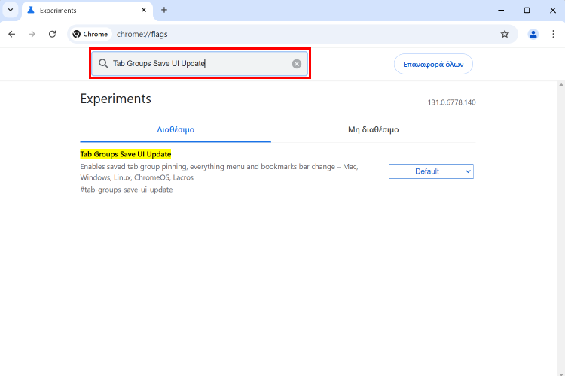Click the page scrollbar up arrow

561,85
